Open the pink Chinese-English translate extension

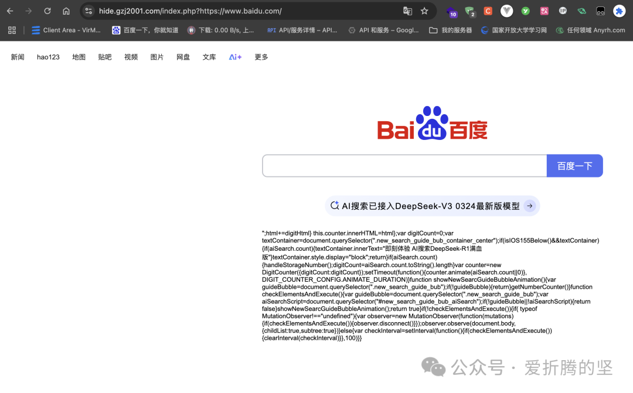(x=544, y=11)
